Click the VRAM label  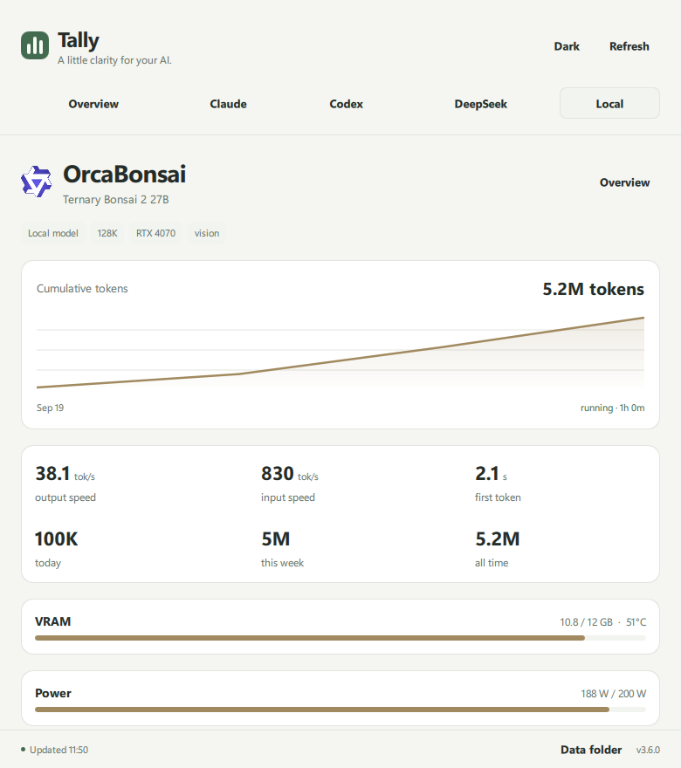(53, 621)
